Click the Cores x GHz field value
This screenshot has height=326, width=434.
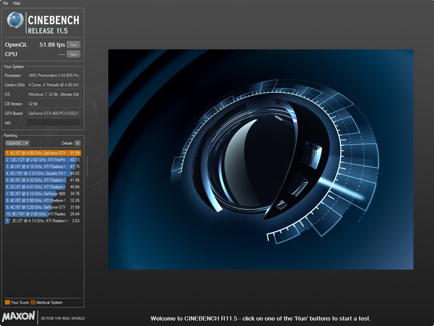(54, 85)
